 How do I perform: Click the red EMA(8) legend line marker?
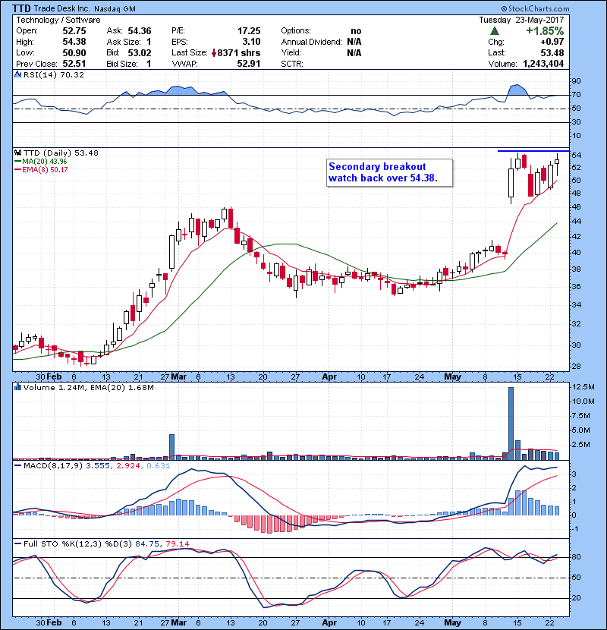pyautogui.click(x=18, y=169)
